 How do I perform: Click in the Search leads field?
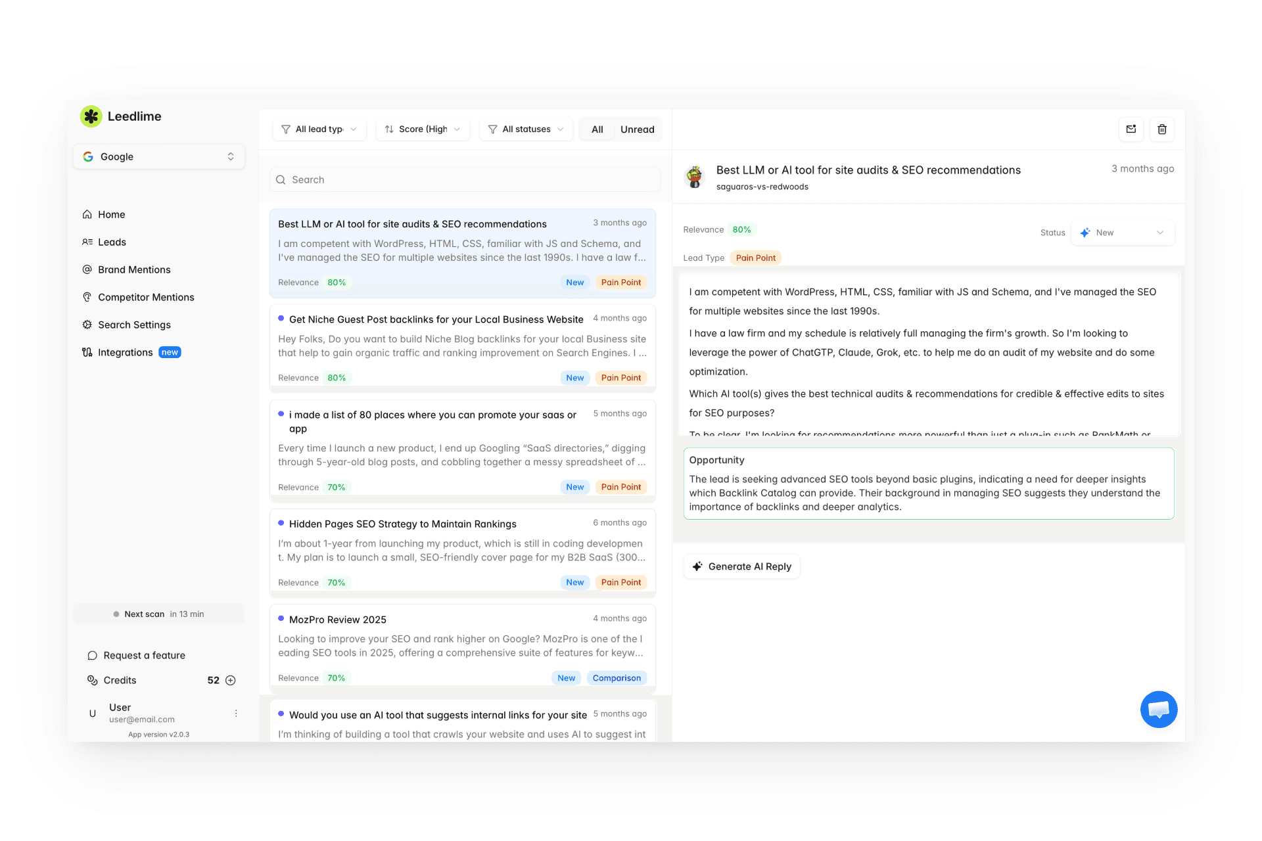464,179
